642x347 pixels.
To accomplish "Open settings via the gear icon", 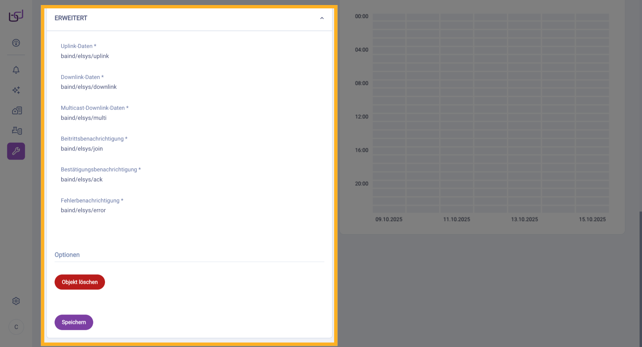I will (16, 301).
